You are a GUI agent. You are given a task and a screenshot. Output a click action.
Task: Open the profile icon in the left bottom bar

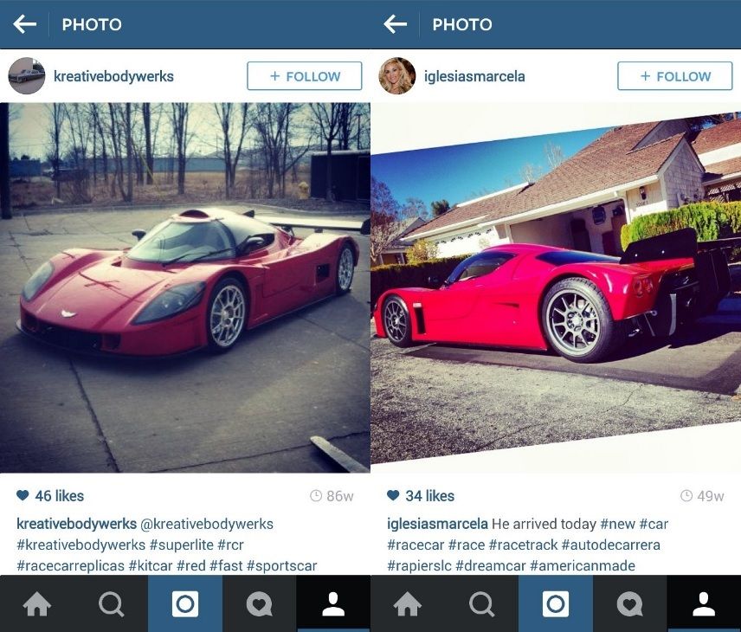point(333,603)
